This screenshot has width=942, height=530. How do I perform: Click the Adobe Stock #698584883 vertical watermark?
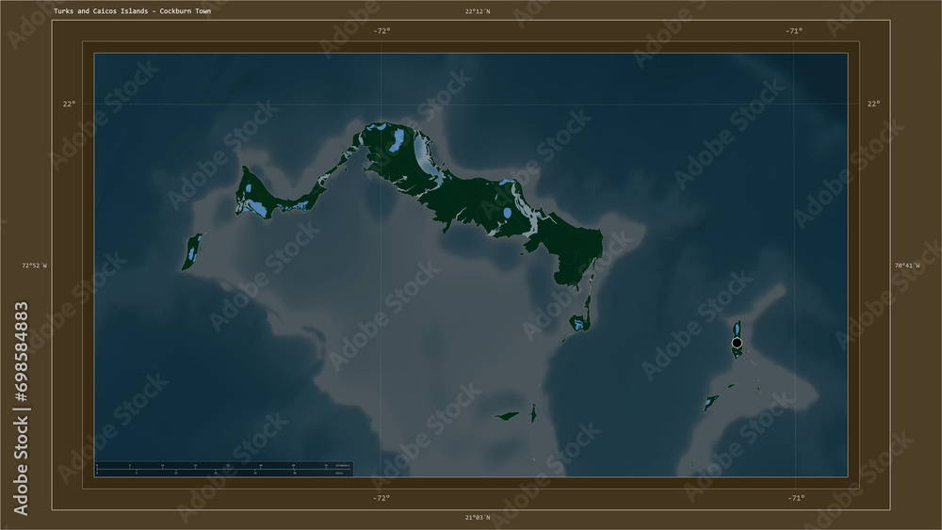(21, 409)
